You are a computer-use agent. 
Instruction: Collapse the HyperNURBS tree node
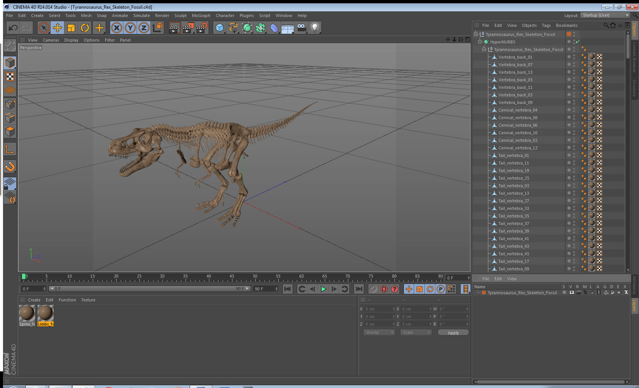tap(480, 42)
